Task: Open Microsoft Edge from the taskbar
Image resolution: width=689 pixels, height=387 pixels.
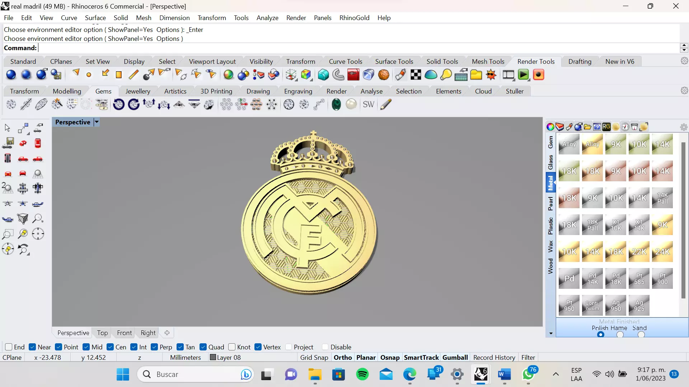Action: [x=410, y=374]
